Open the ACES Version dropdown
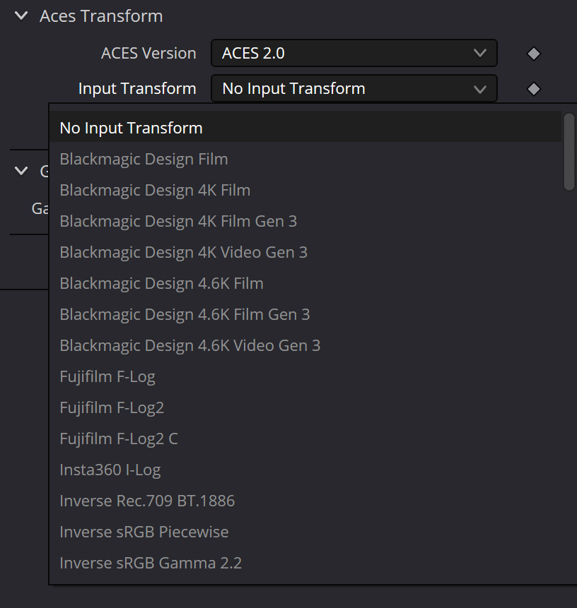This screenshot has height=608, width=577. pyautogui.click(x=354, y=53)
